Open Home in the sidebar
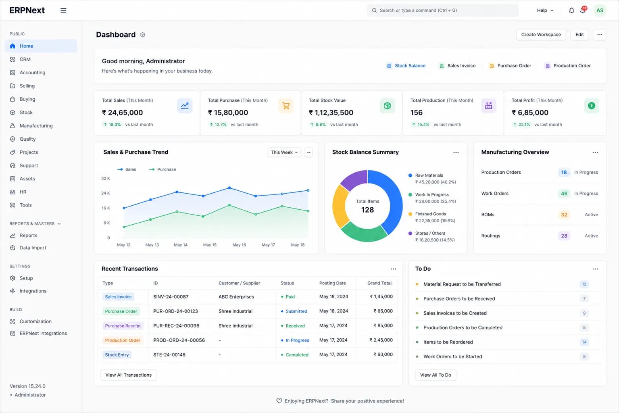Screen dimensions: 619x413 point(41,46)
